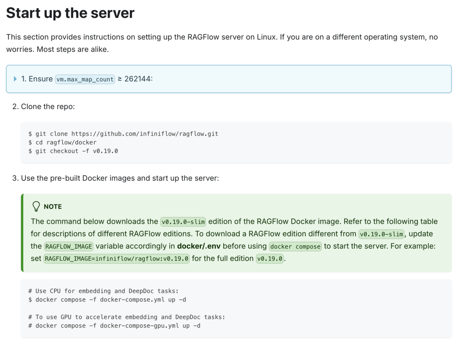Click the bold docker/.env text

pyautogui.click(x=199, y=246)
